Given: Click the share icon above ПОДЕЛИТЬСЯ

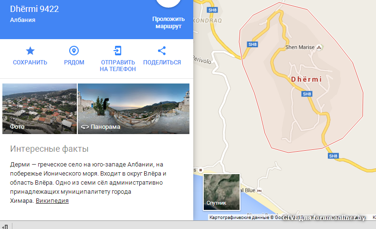Looking at the screenshot, I should (x=162, y=51).
